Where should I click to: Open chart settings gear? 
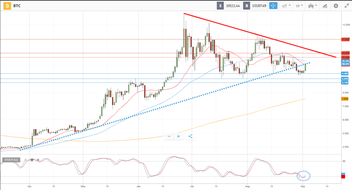[x=336, y=6]
